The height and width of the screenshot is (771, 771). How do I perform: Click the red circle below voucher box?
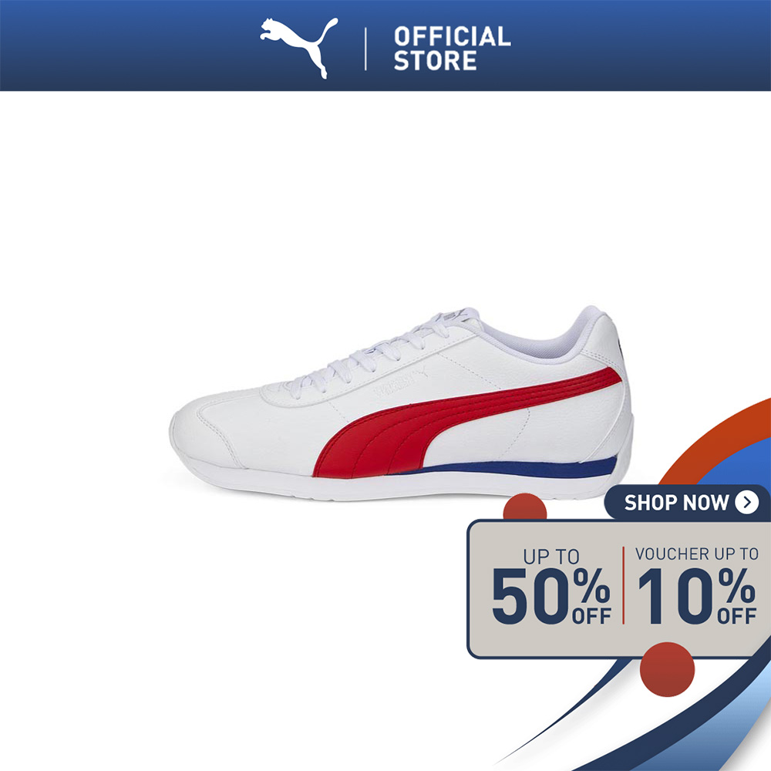667,670
